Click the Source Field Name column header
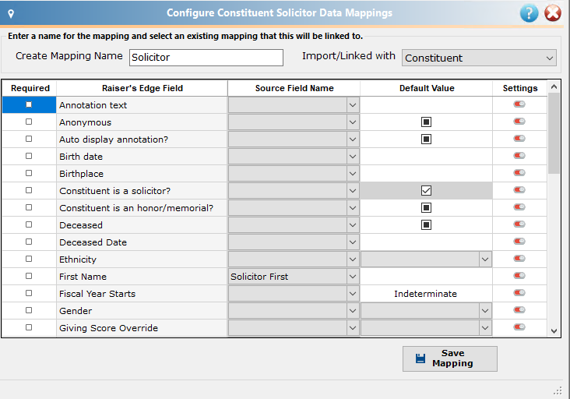This screenshot has width=570, height=399. [294, 88]
